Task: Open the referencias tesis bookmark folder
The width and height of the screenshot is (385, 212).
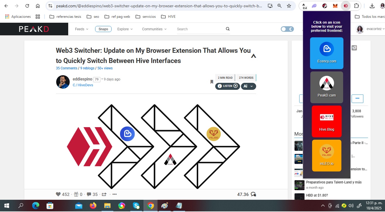Action: [65, 17]
